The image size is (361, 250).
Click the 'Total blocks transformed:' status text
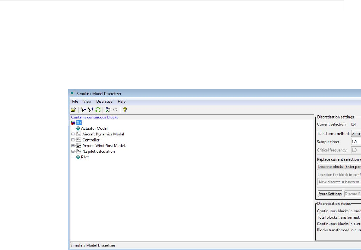[338, 217]
